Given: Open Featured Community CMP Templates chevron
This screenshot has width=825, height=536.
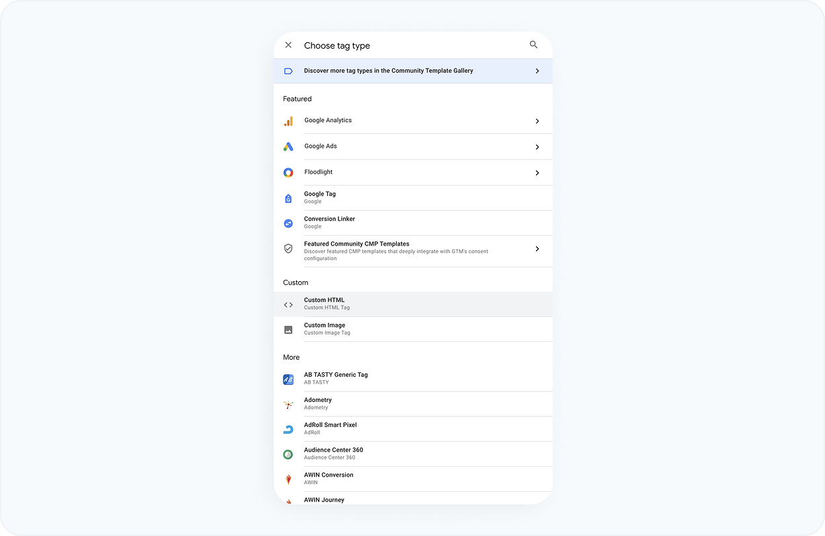Looking at the screenshot, I should [x=537, y=249].
